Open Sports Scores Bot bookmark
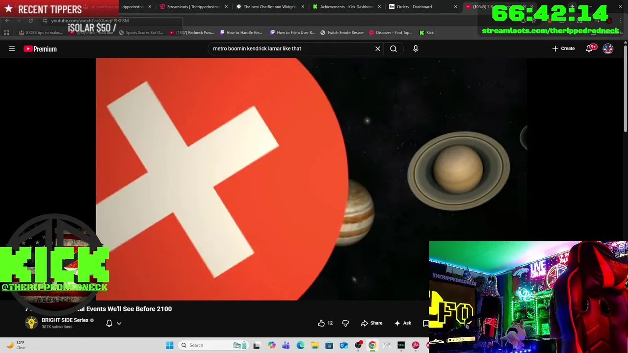The height and width of the screenshot is (353, 628). tap(141, 32)
